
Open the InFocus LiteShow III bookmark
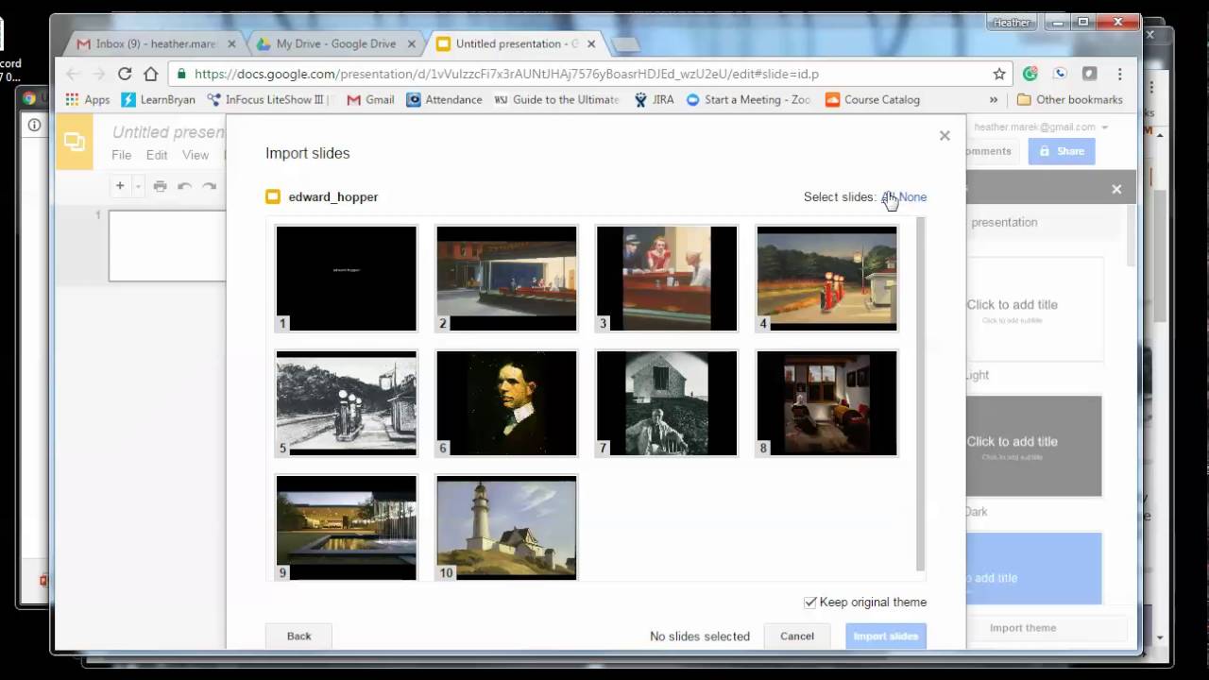pyautogui.click(x=266, y=99)
